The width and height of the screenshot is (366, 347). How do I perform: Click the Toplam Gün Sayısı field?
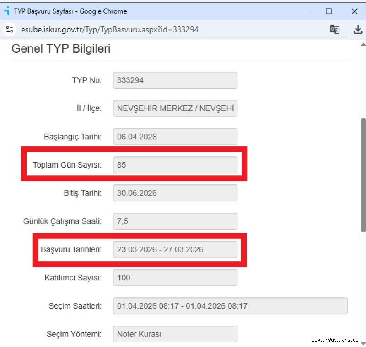(175, 165)
